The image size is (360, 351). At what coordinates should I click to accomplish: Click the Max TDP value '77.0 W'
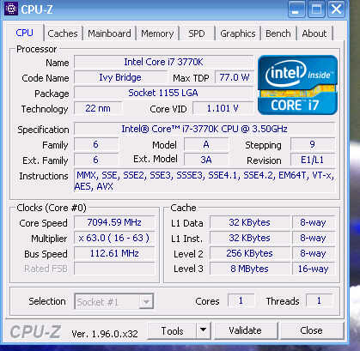235,77
